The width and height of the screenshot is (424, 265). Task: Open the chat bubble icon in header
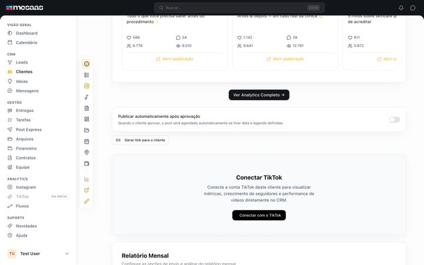[x=413, y=8]
